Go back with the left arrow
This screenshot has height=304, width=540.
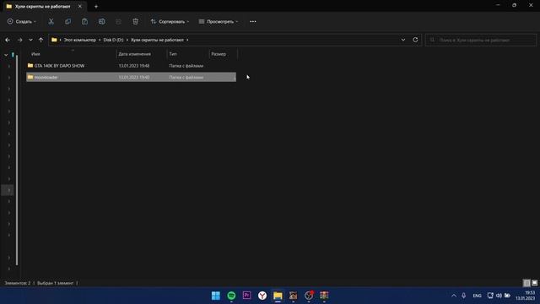[x=8, y=40]
